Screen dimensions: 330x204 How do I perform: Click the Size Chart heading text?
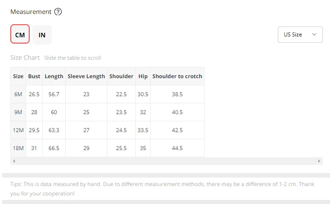click(25, 58)
